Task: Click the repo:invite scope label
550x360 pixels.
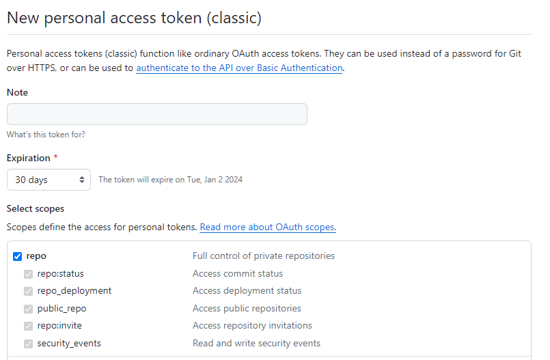Action: 59,325
